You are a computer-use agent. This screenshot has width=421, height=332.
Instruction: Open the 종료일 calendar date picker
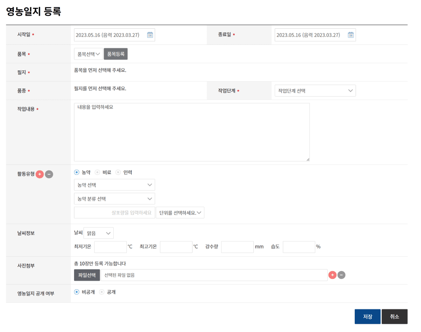351,35
